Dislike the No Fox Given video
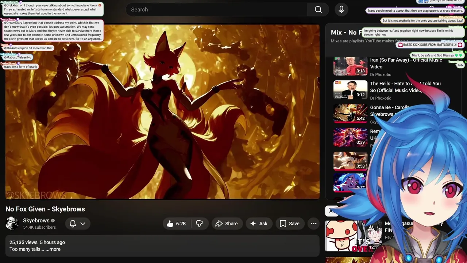 [x=199, y=224]
